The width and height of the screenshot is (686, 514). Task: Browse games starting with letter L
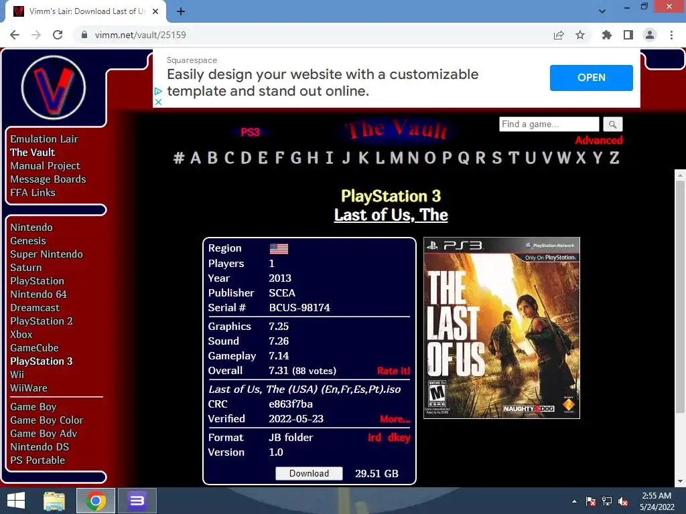click(x=380, y=158)
